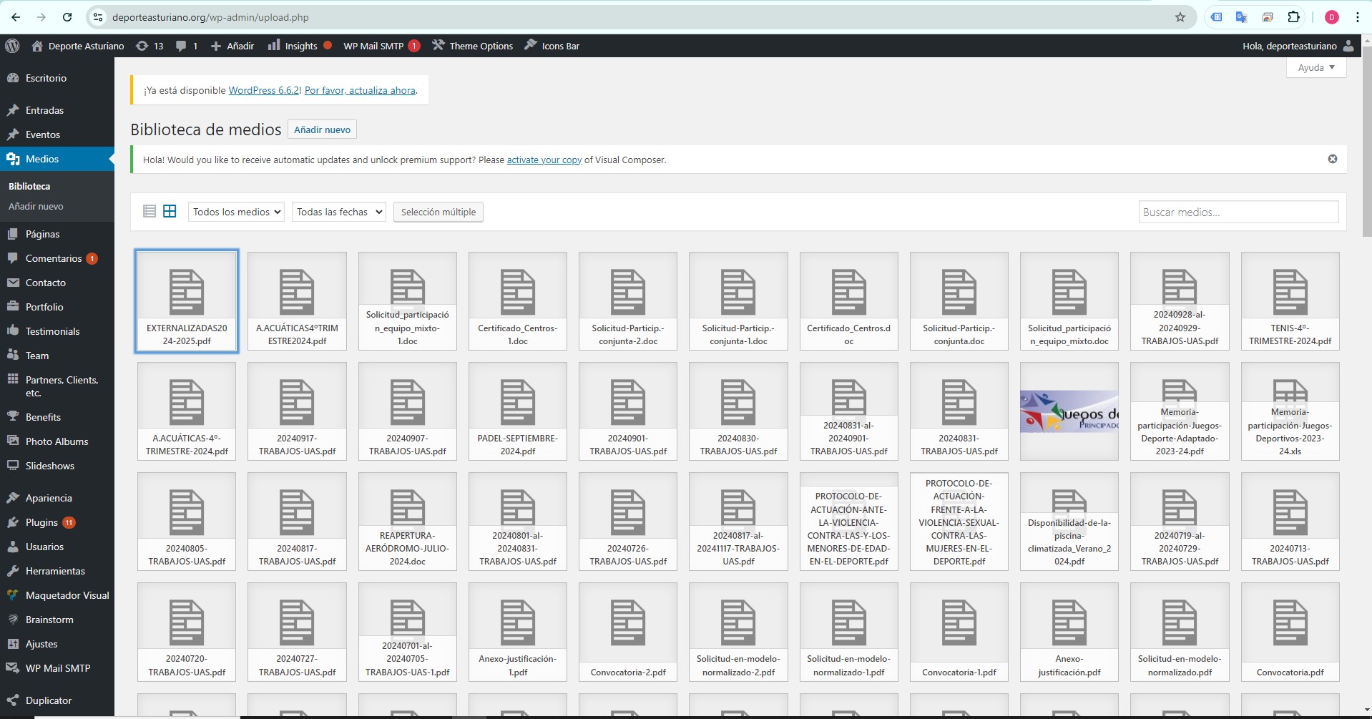The image size is (1372, 719).
Task: Focus the Buscar medios search field
Action: point(1238,212)
